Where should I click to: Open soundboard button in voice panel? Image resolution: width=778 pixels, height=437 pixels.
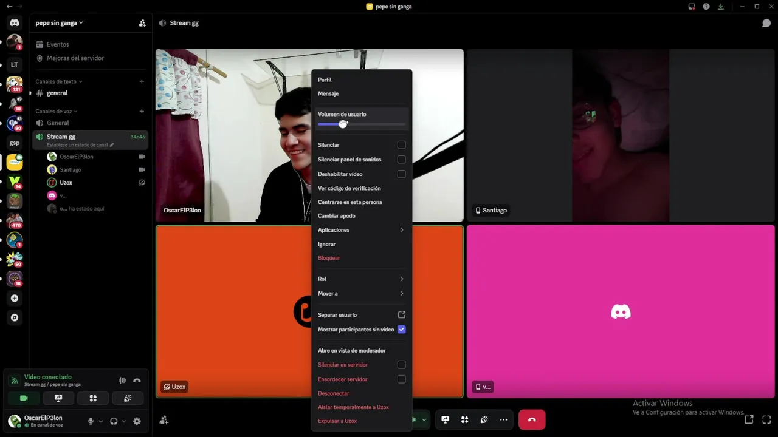click(x=128, y=398)
